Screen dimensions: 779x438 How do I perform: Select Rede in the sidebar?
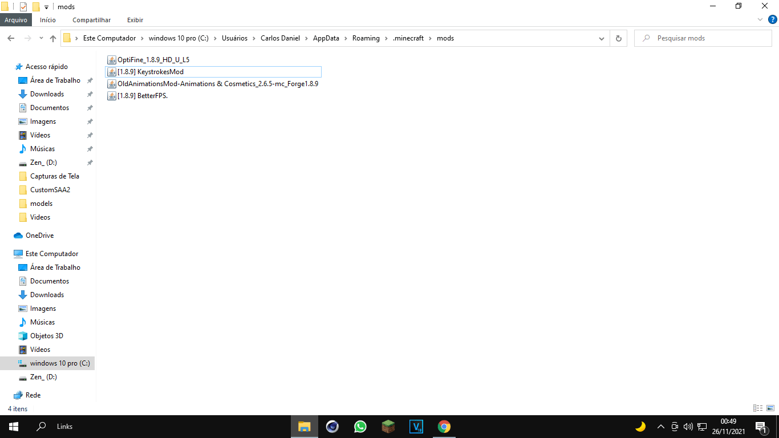tap(33, 395)
